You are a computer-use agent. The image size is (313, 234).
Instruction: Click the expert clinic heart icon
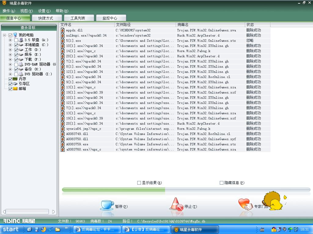tap(245, 204)
